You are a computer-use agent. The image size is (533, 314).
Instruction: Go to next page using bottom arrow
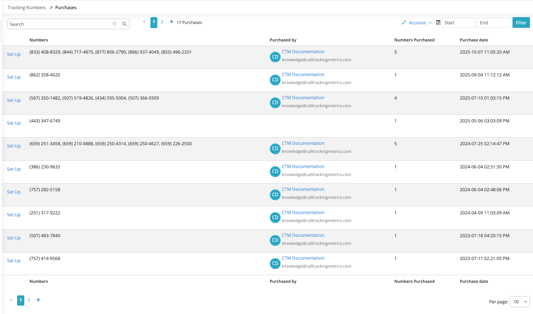[x=38, y=300]
